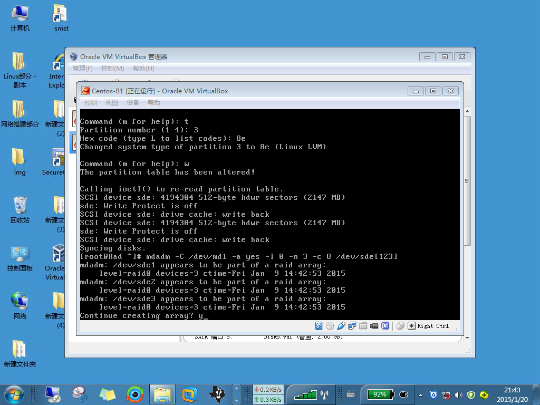
Task: Select the Oracle VirtualBox desktop shortcut
Action: (x=55, y=263)
